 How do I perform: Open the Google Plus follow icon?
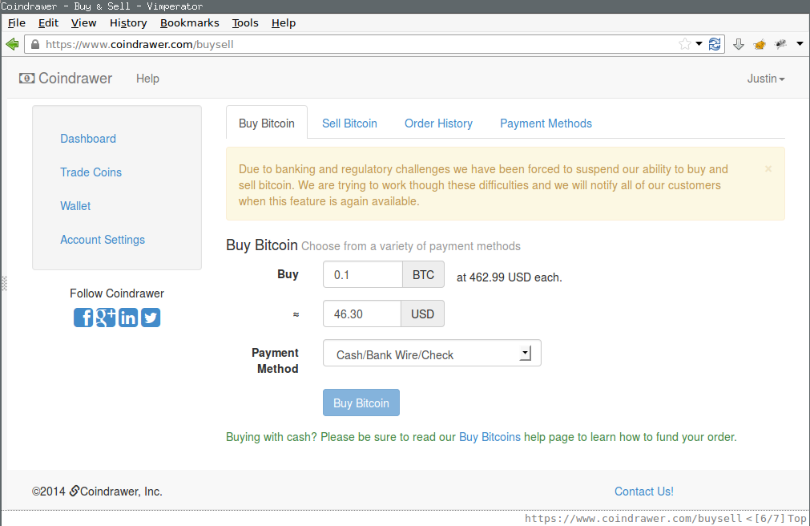click(x=106, y=318)
